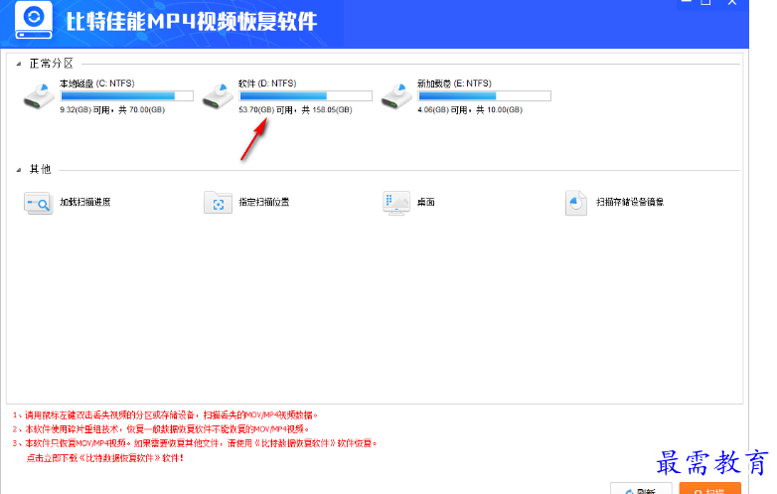Click the 本地磁盘 (C: NTFS) label
Screen dimensions: 777x494
pyautogui.click(x=97, y=83)
